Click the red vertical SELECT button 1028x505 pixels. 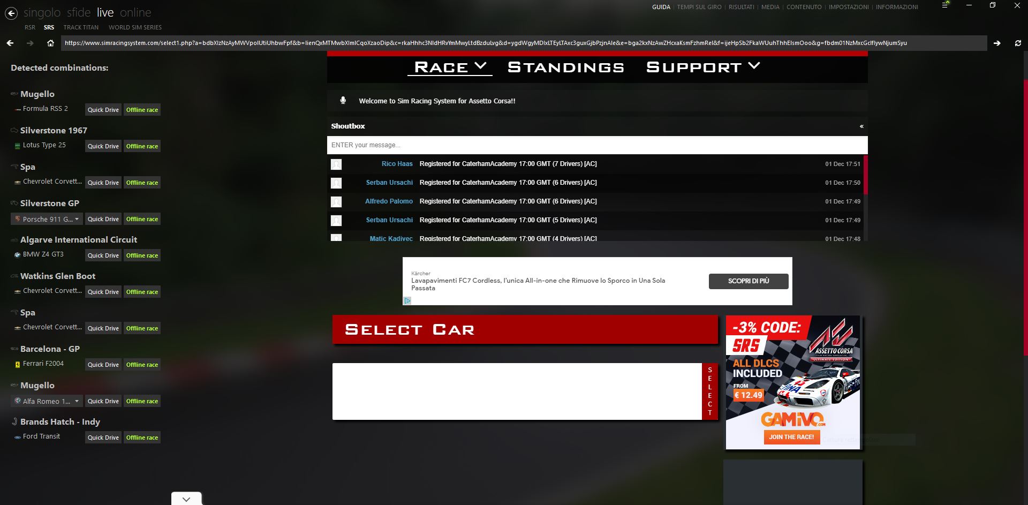710,391
